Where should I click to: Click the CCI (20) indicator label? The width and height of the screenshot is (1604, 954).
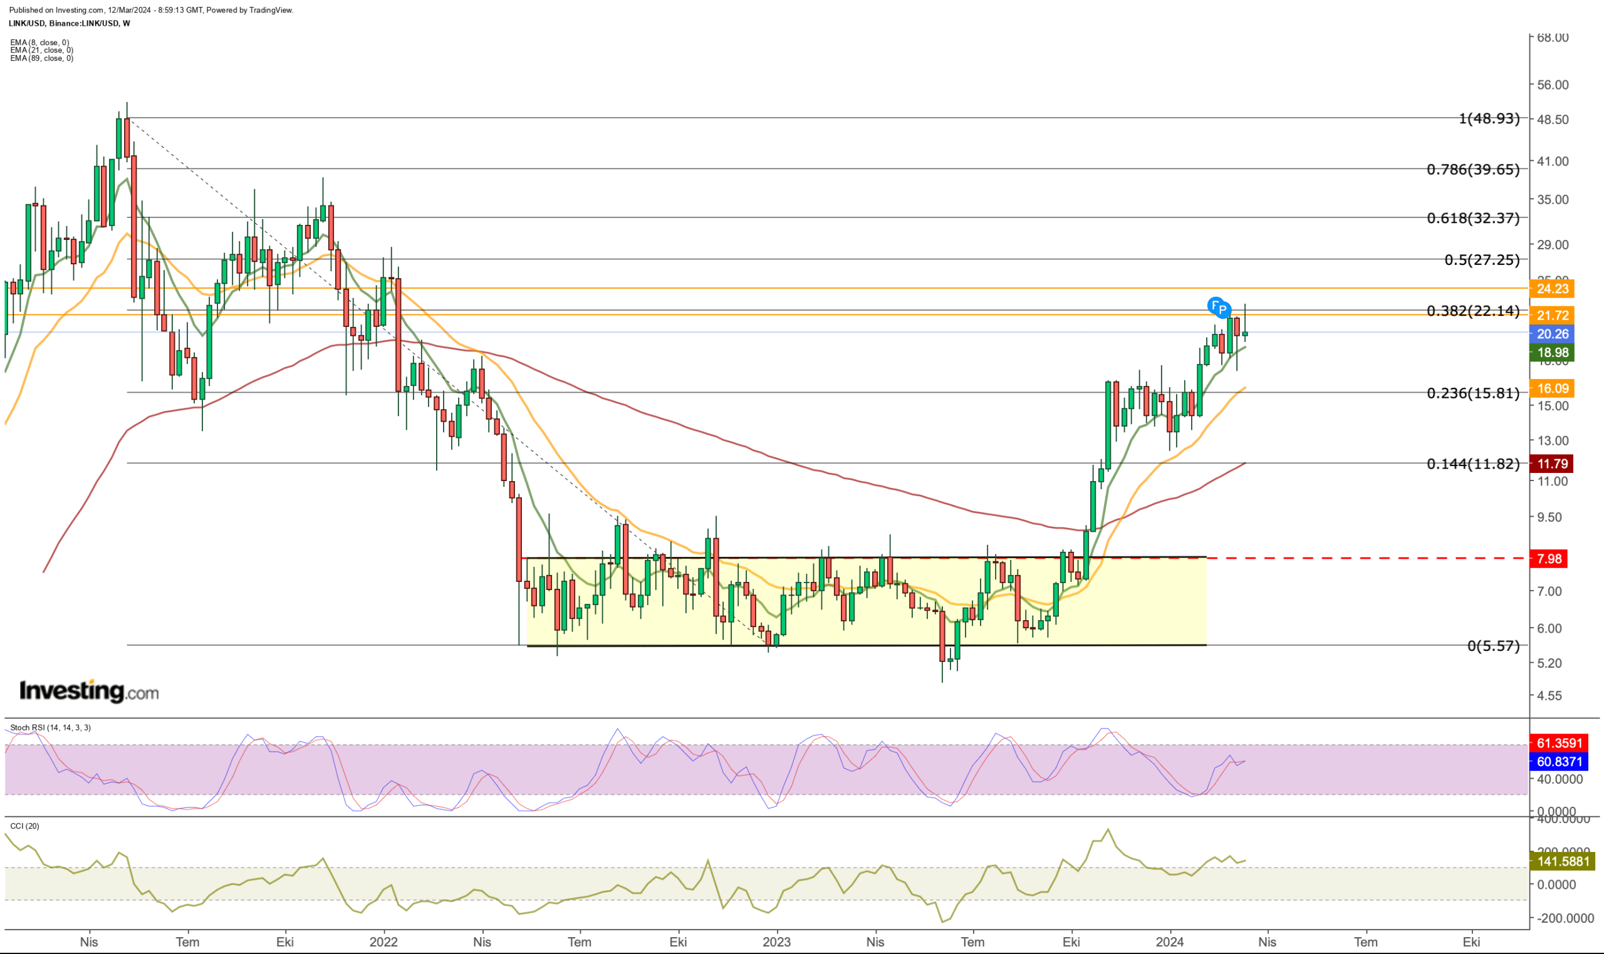[x=24, y=826]
